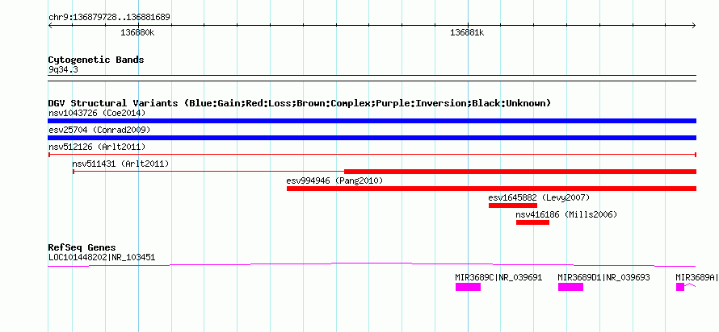Screen dimensions: 719x332
Task: Select the blue nsv1043726 gain bar
Action: tap(372, 121)
